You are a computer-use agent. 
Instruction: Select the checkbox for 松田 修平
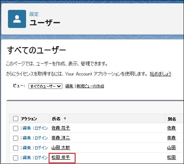[16, 158]
